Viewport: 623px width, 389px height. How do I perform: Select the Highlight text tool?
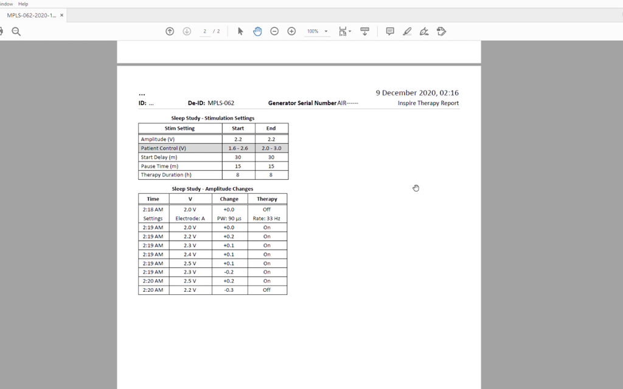click(x=407, y=32)
